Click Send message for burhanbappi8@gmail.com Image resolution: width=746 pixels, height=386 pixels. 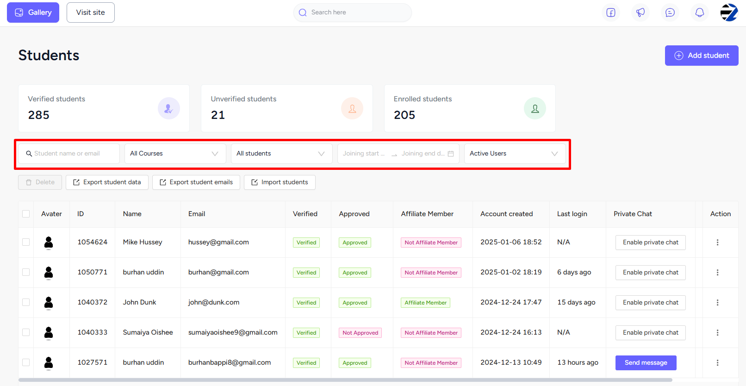tap(646, 363)
